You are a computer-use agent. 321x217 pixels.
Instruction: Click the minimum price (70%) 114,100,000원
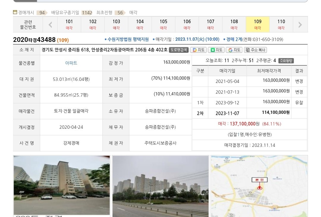(x=171, y=78)
